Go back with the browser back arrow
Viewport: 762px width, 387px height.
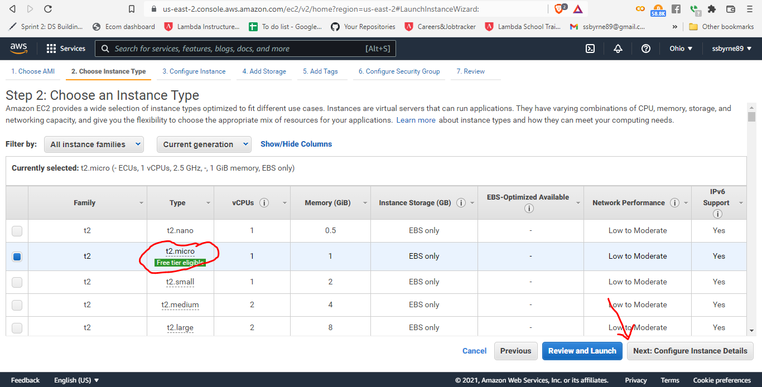[x=12, y=9]
